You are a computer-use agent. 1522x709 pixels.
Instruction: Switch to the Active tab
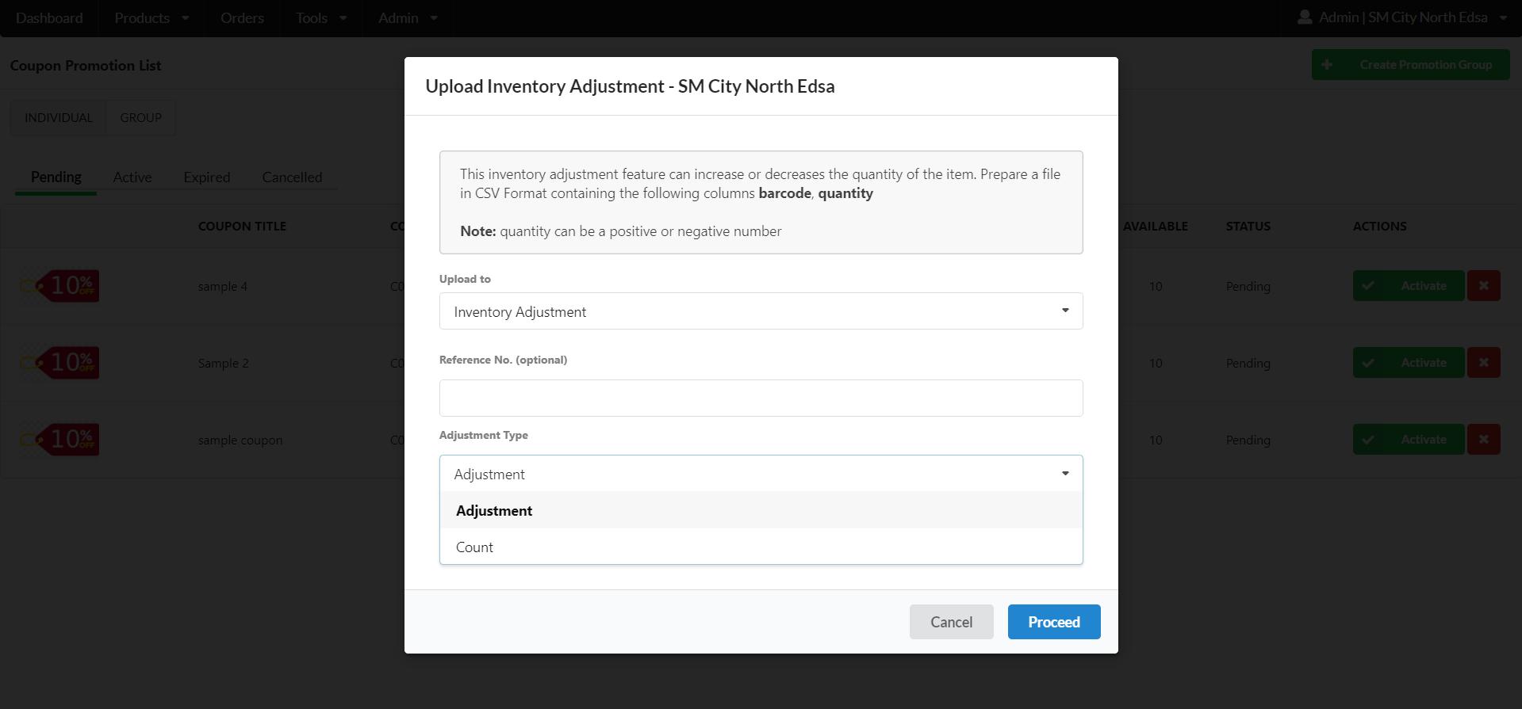pos(132,177)
